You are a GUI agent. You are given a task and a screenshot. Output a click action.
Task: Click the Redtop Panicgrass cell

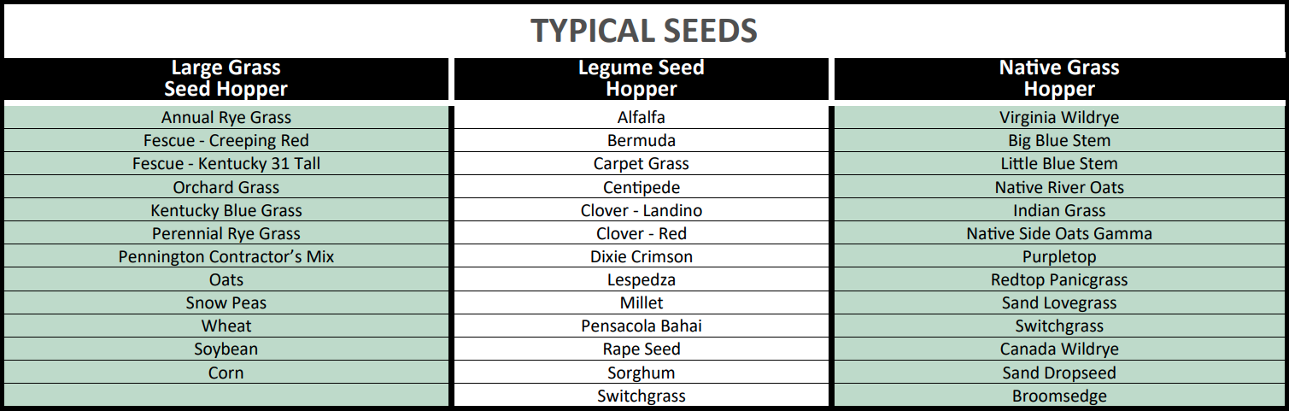(x=1059, y=279)
